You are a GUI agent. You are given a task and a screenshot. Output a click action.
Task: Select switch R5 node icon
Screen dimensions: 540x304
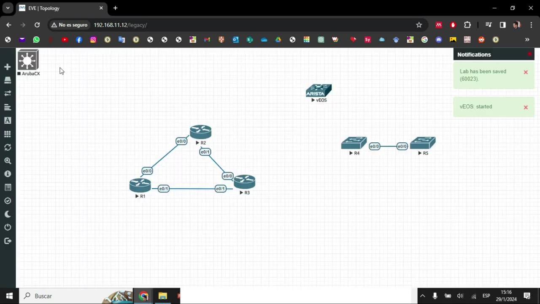423,143
